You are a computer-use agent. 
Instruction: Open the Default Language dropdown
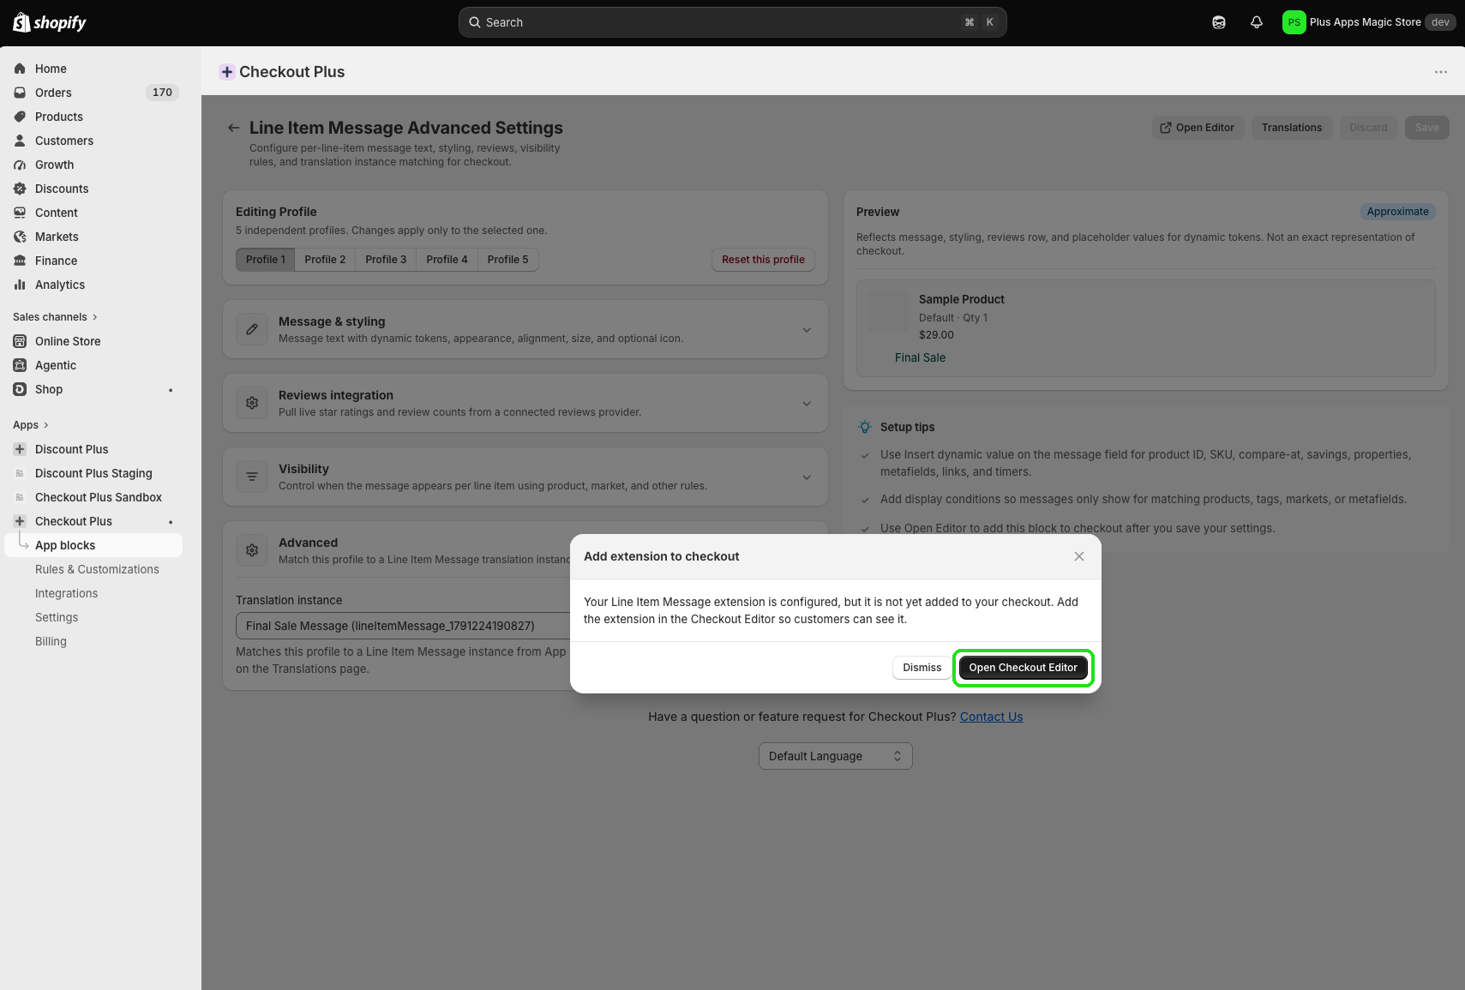tap(836, 756)
